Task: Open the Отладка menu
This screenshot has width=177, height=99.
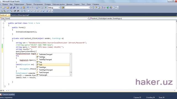Action: tap(48, 4)
